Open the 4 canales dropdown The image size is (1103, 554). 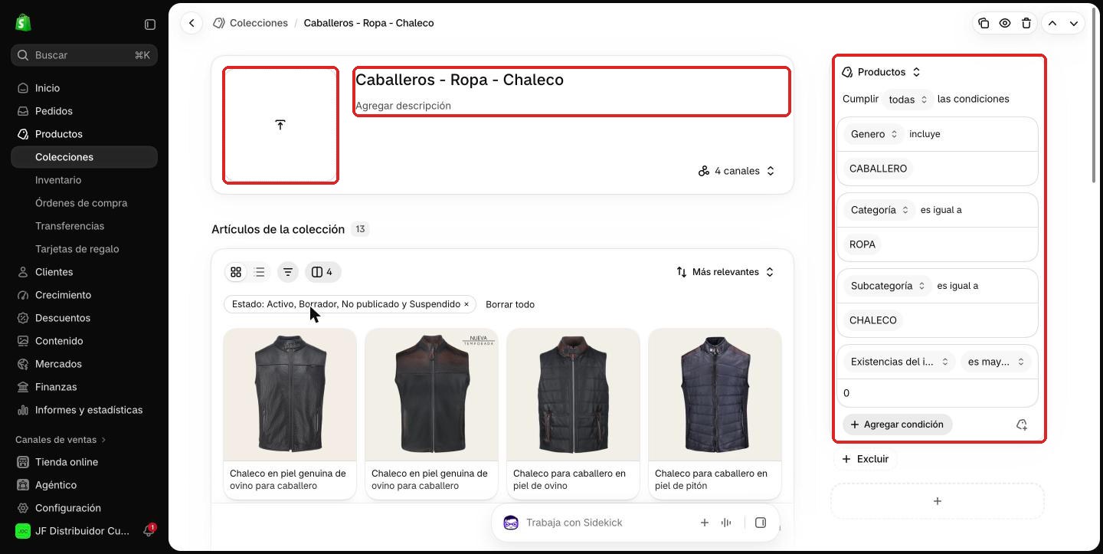pos(737,171)
